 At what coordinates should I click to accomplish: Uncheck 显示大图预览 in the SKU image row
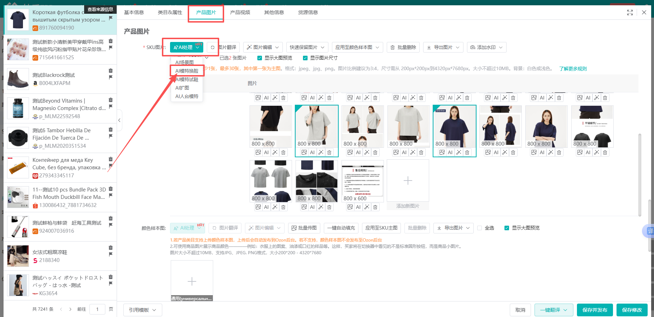pyautogui.click(x=260, y=58)
